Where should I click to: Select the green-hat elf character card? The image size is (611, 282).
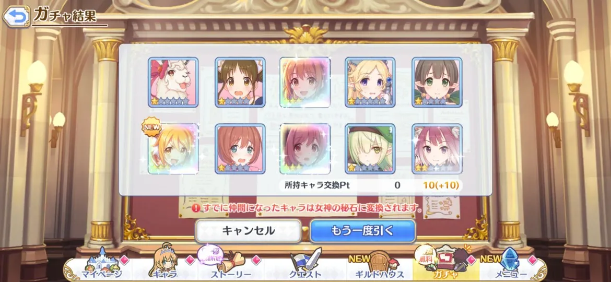coord(370,149)
